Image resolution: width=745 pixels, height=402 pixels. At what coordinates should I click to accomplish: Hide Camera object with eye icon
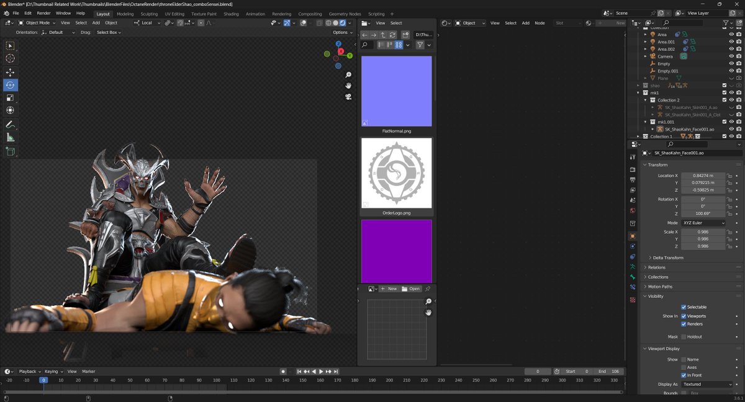pos(731,56)
